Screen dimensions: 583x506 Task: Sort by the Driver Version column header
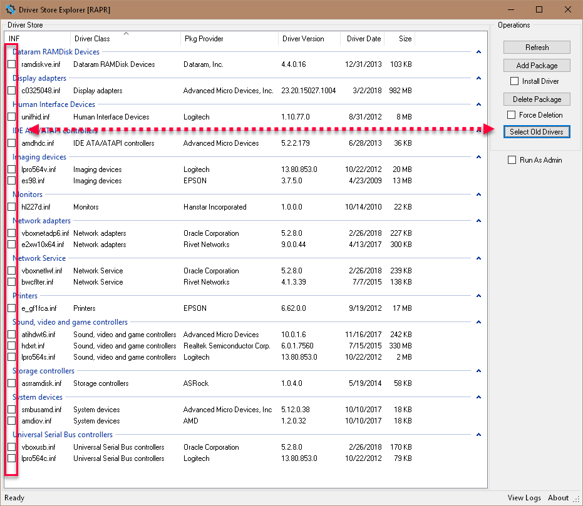coord(309,39)
